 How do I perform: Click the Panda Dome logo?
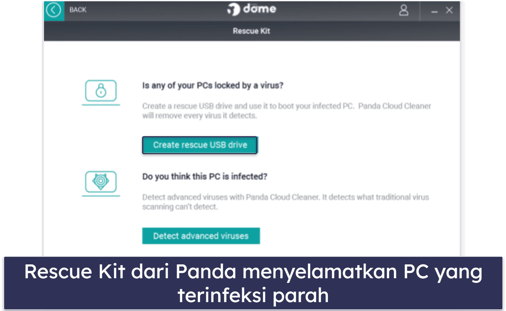[x=252, y=9]
